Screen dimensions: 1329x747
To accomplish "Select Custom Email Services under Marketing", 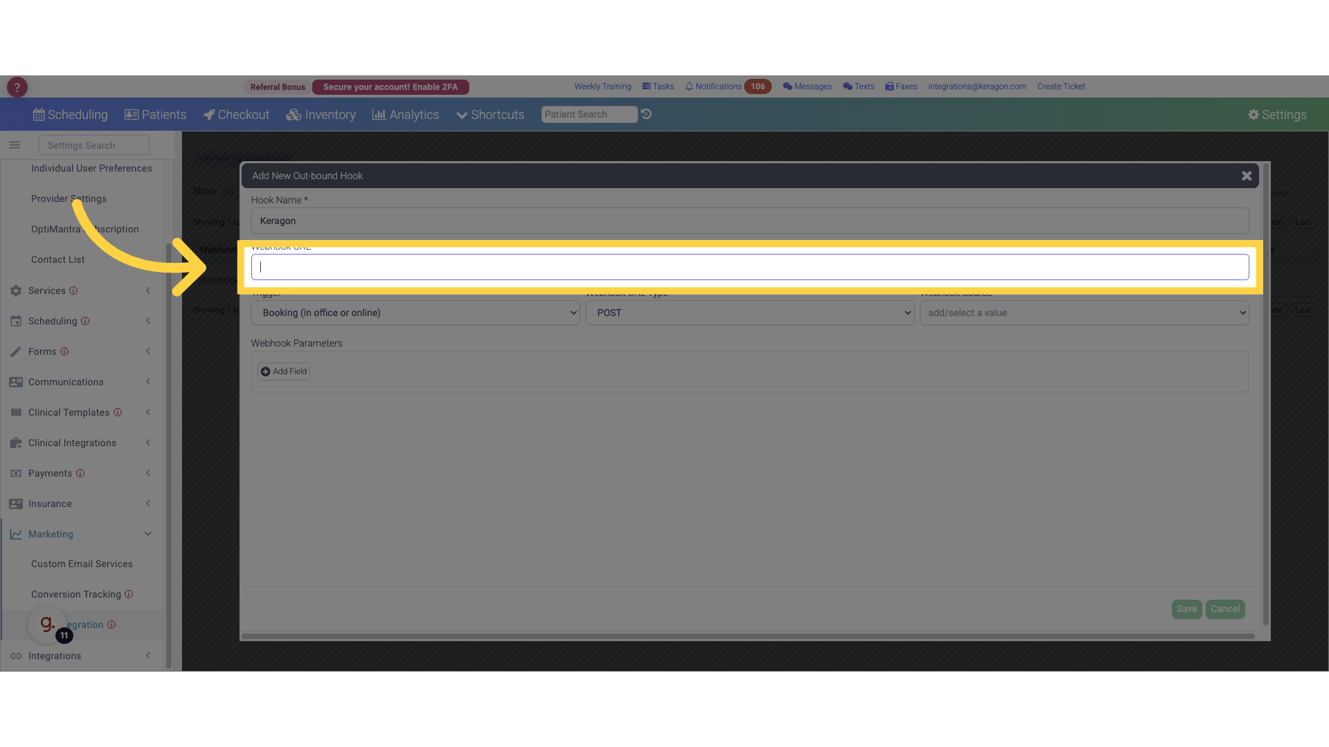I will (x=82, y=564).
